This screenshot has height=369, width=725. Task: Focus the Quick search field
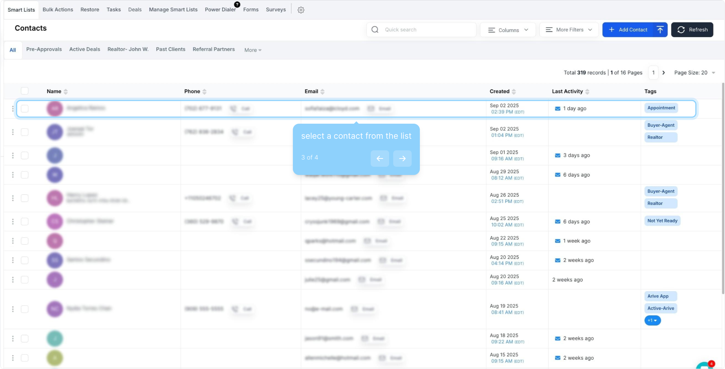[427, 30]
